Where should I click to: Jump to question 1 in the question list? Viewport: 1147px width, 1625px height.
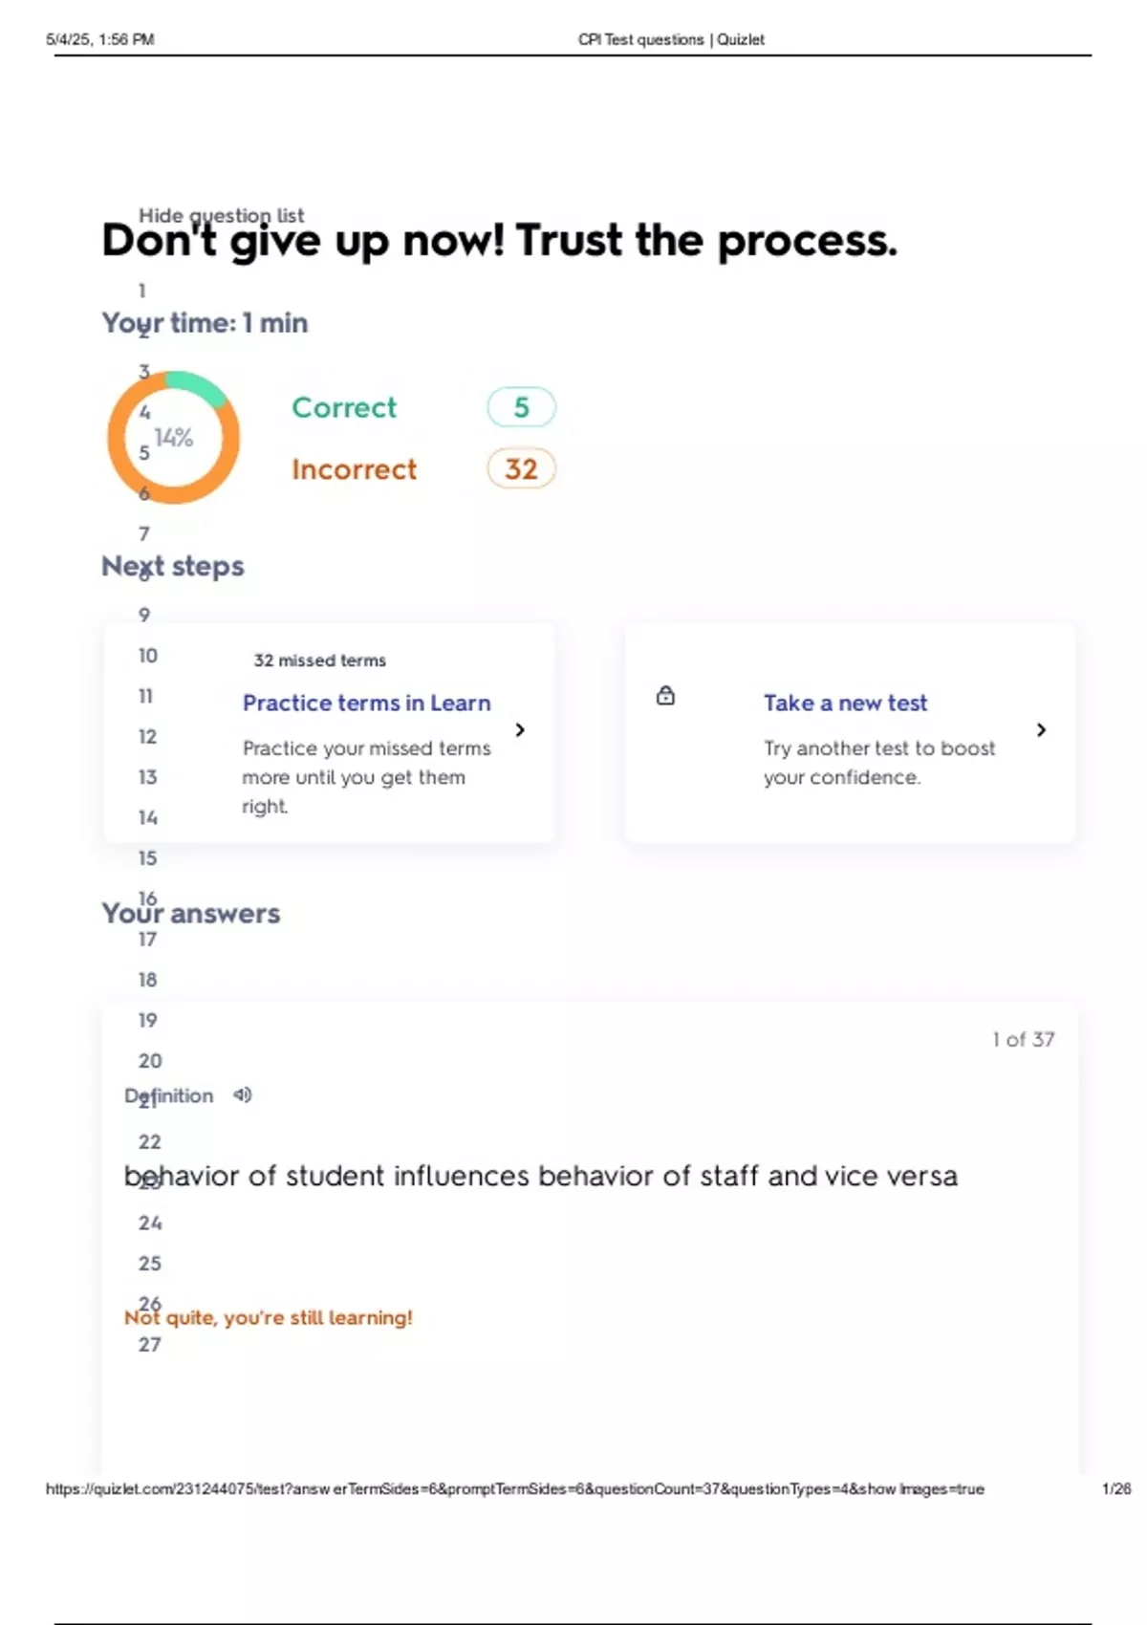pos(142,291)
